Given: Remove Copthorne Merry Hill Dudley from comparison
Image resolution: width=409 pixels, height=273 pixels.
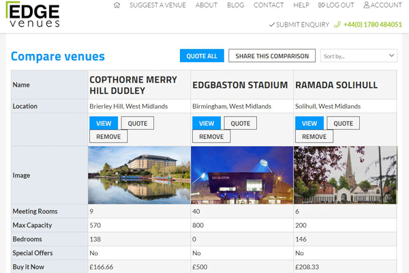Looking at the screenshot, I should [x=108, y=136].
